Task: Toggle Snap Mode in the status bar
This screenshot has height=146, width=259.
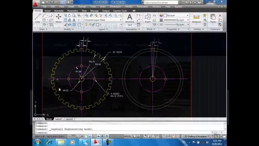Action: pos(69,136)
